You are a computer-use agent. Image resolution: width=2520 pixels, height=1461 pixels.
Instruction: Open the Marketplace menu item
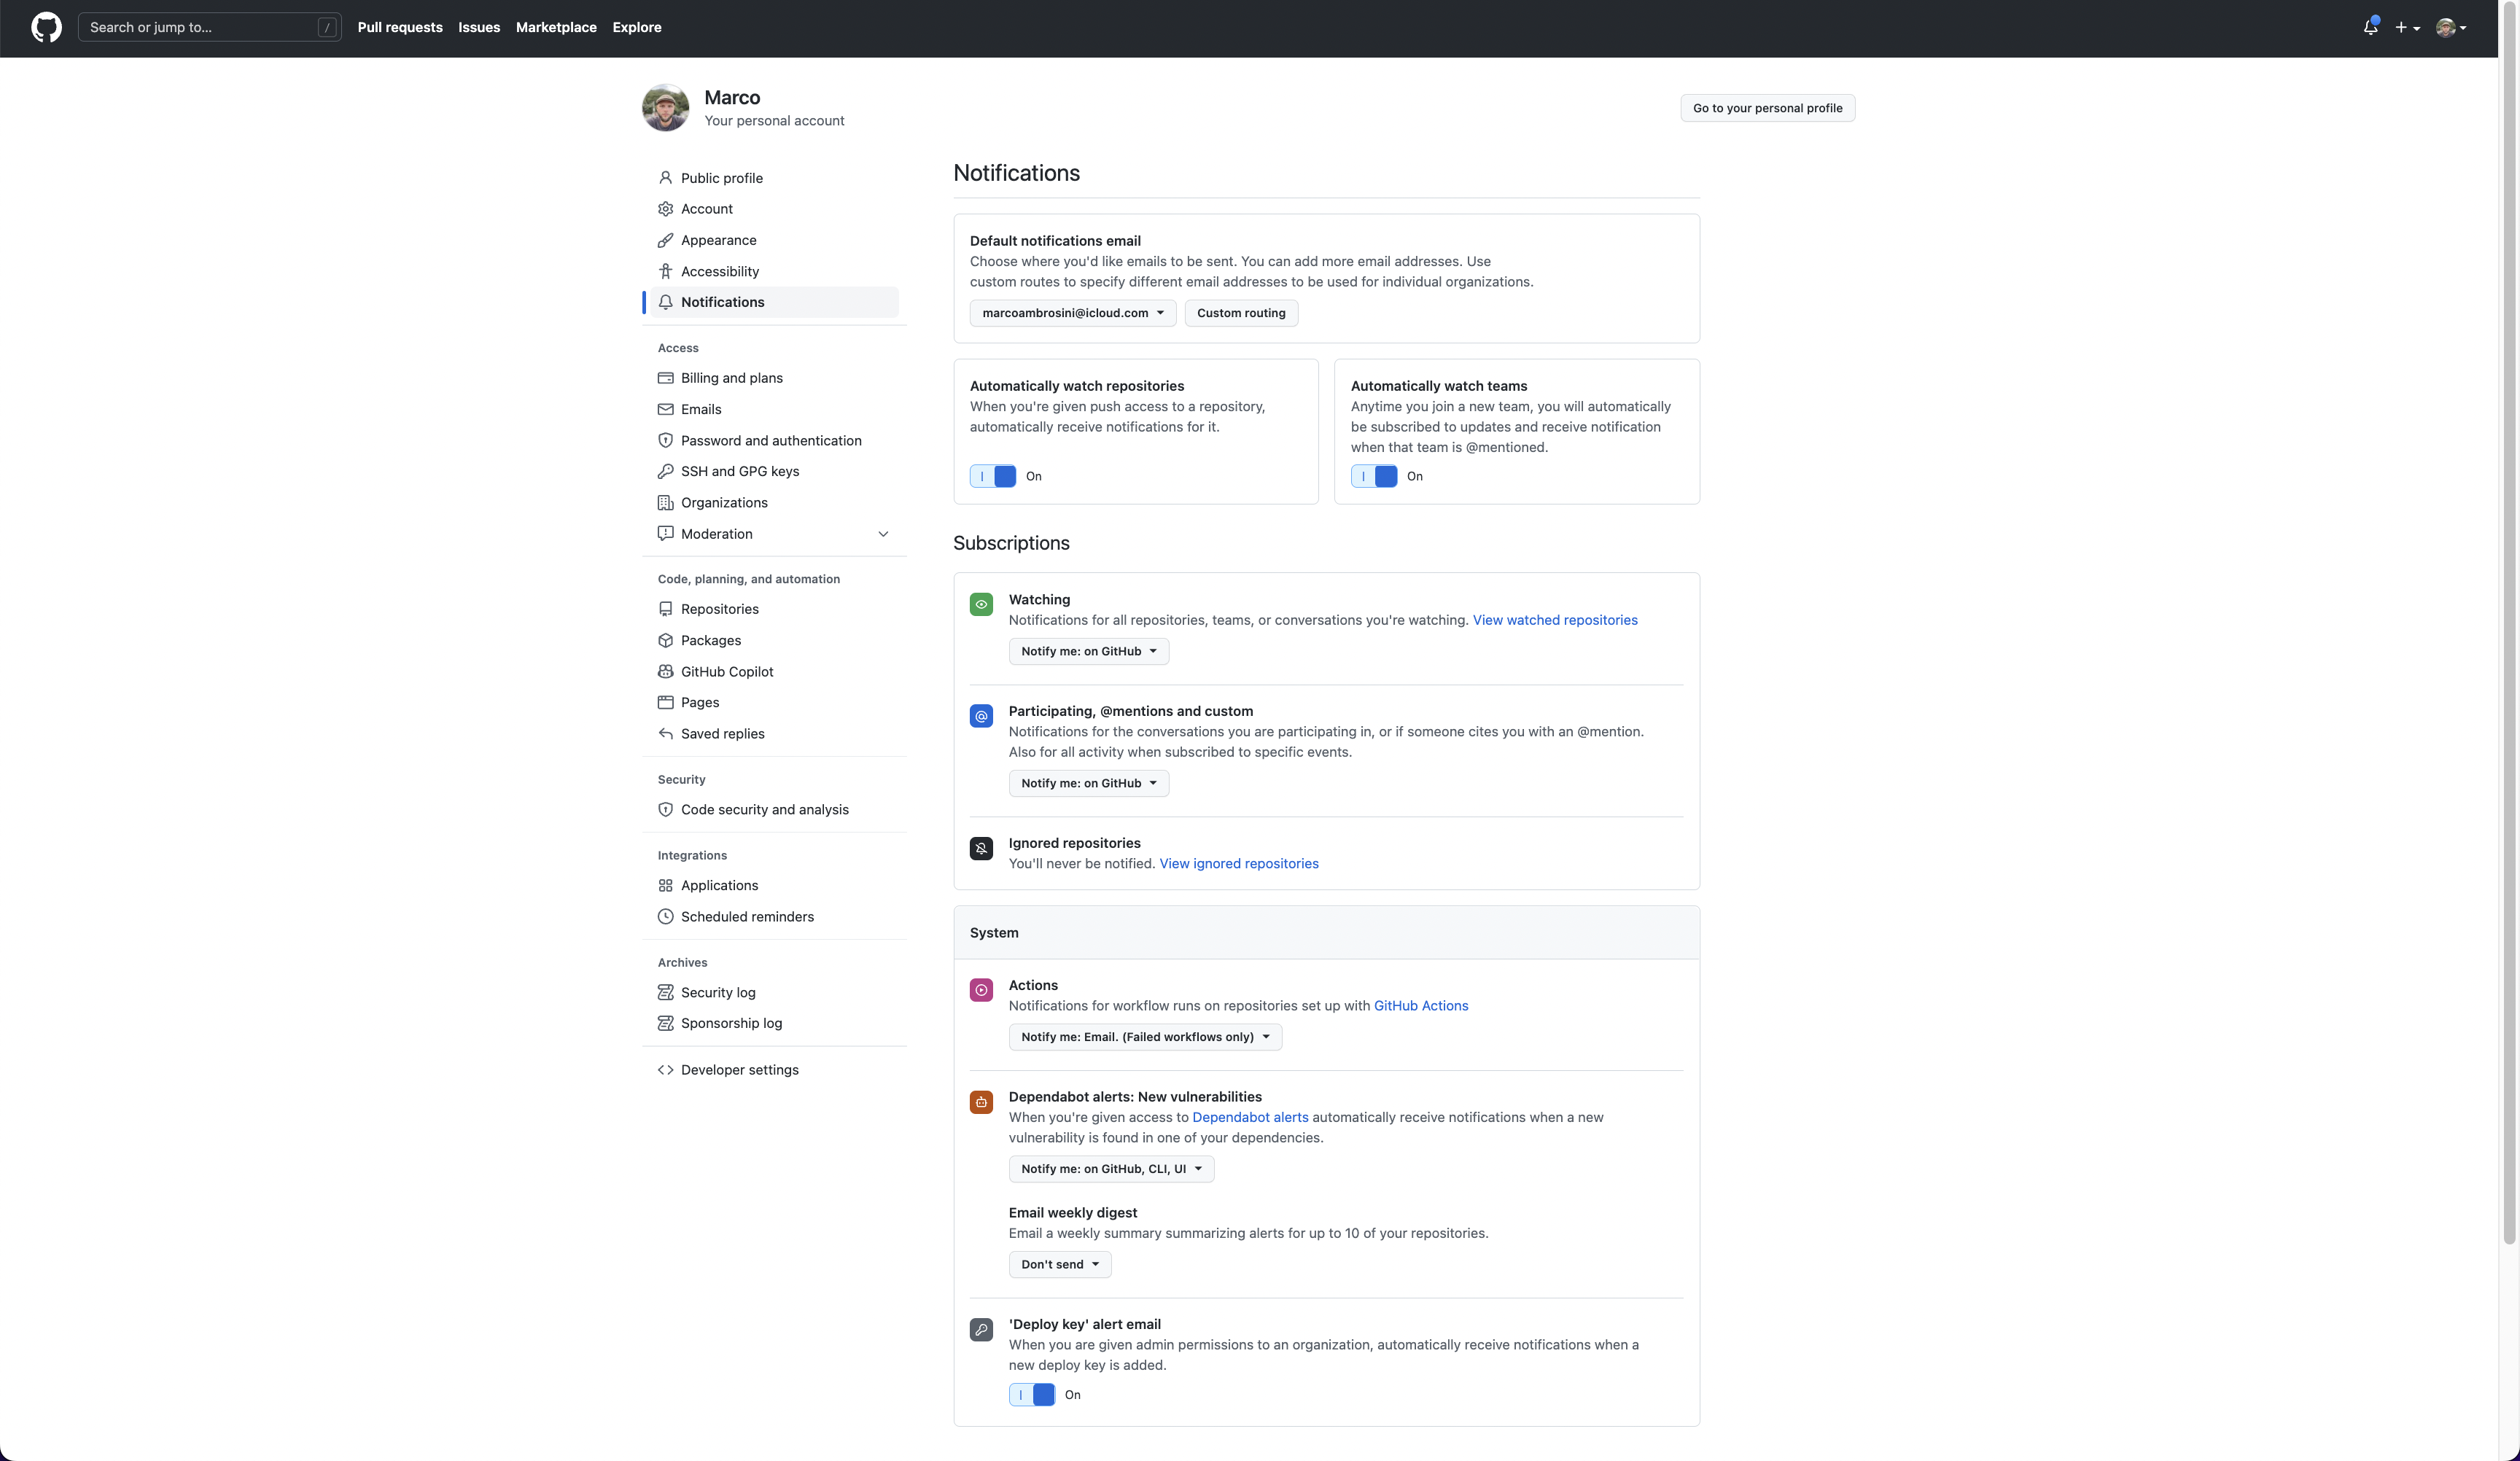pyautogui.click(x=556, y=27)
